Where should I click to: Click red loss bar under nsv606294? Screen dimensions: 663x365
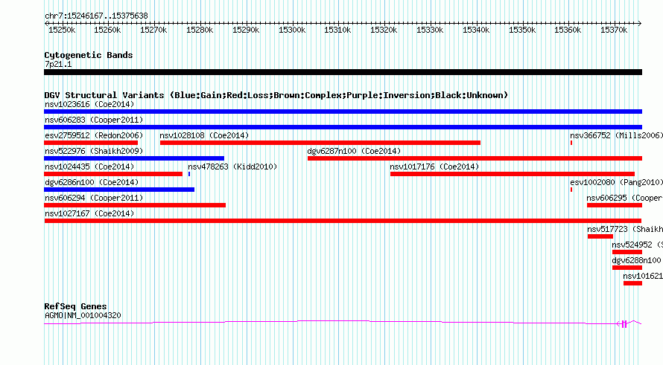(x=135, y=205)
